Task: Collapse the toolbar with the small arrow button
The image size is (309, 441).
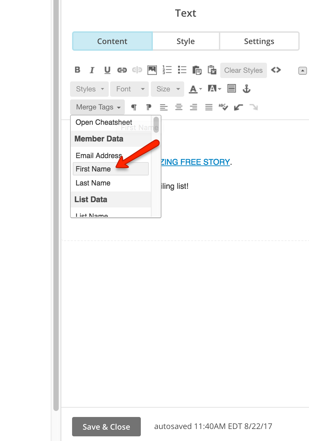Action: tap(303, 71)
